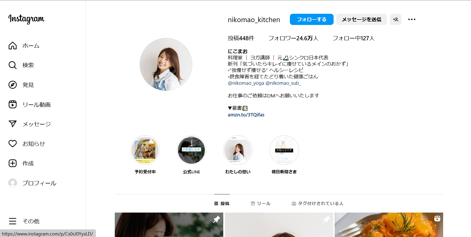Viewport: 471px width, 237px height.
Task: View following list フォロー中127人
Action: coord(354,38)
